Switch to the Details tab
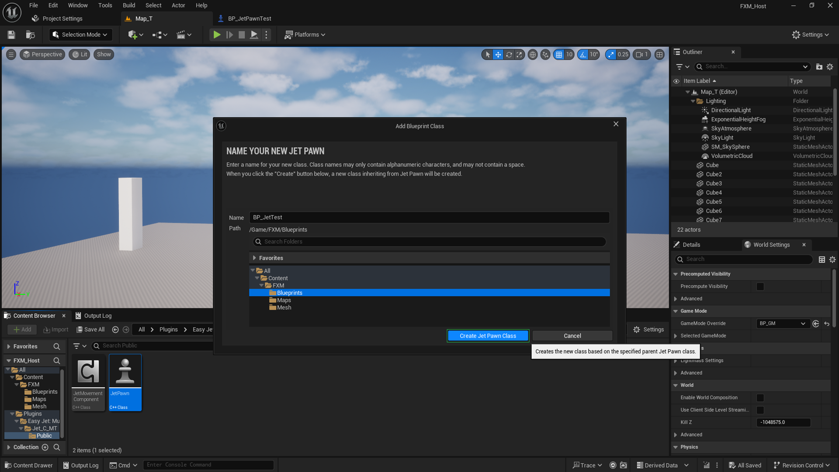This screenshot has height=472, width=839. coord(691,245)
